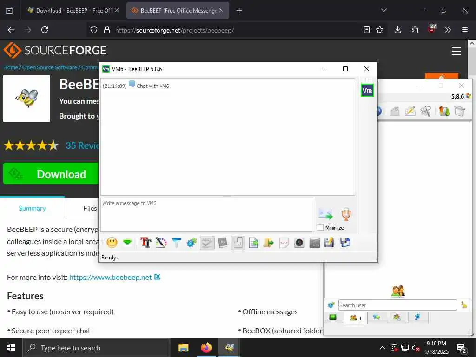This screenshot has width=476, height=357.
Task: Toggle the return-key send button
Action: click(x=238, y=243)
